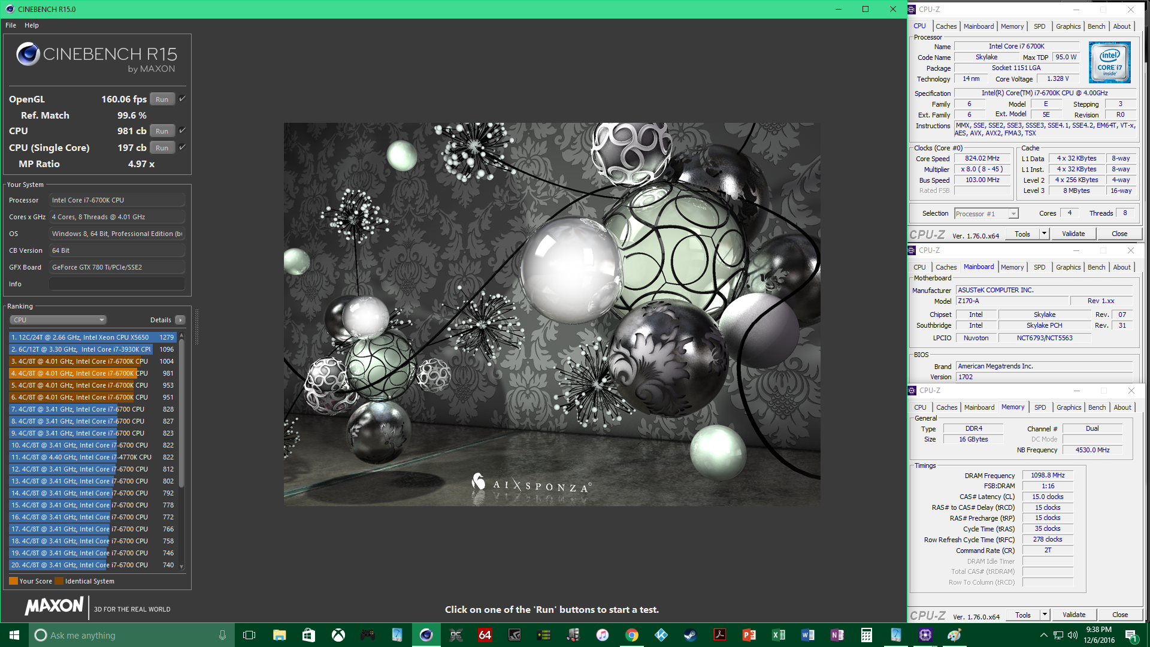Click the Cortana microphone icon
1150x647 pixels.
click(x=222, y=635)
